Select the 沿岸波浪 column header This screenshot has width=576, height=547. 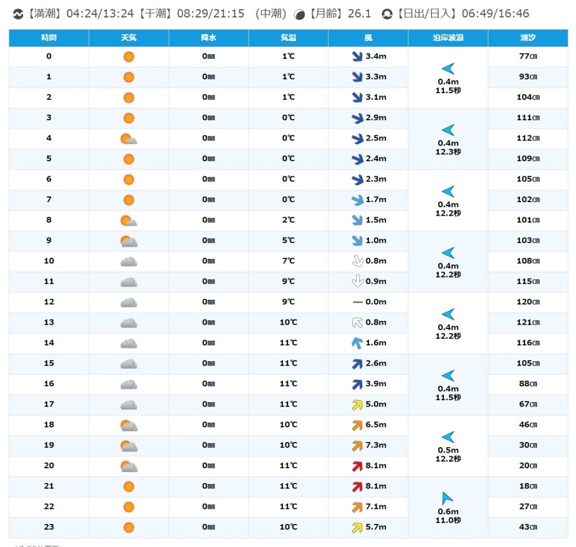tap(448, 38)
